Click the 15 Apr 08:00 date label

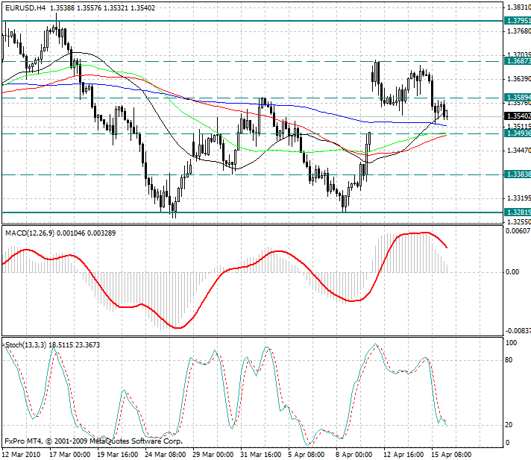coord(451,454)
